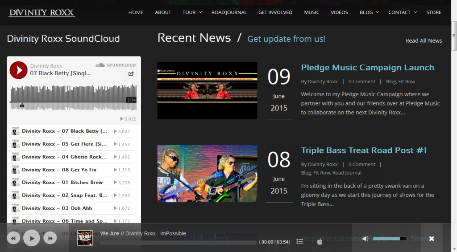The image size is (457, 252).
Task: Open the STORE menu item
Action: click(434, 12)
